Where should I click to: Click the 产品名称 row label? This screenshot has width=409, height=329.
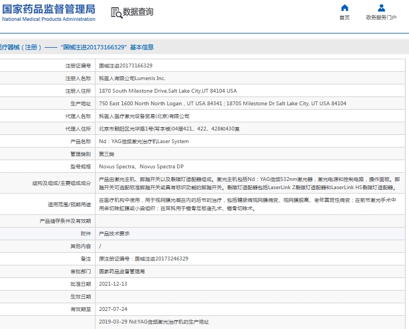click(81, 141)
